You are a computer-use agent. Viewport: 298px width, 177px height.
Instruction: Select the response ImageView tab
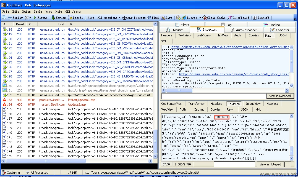tap(253, 104)
